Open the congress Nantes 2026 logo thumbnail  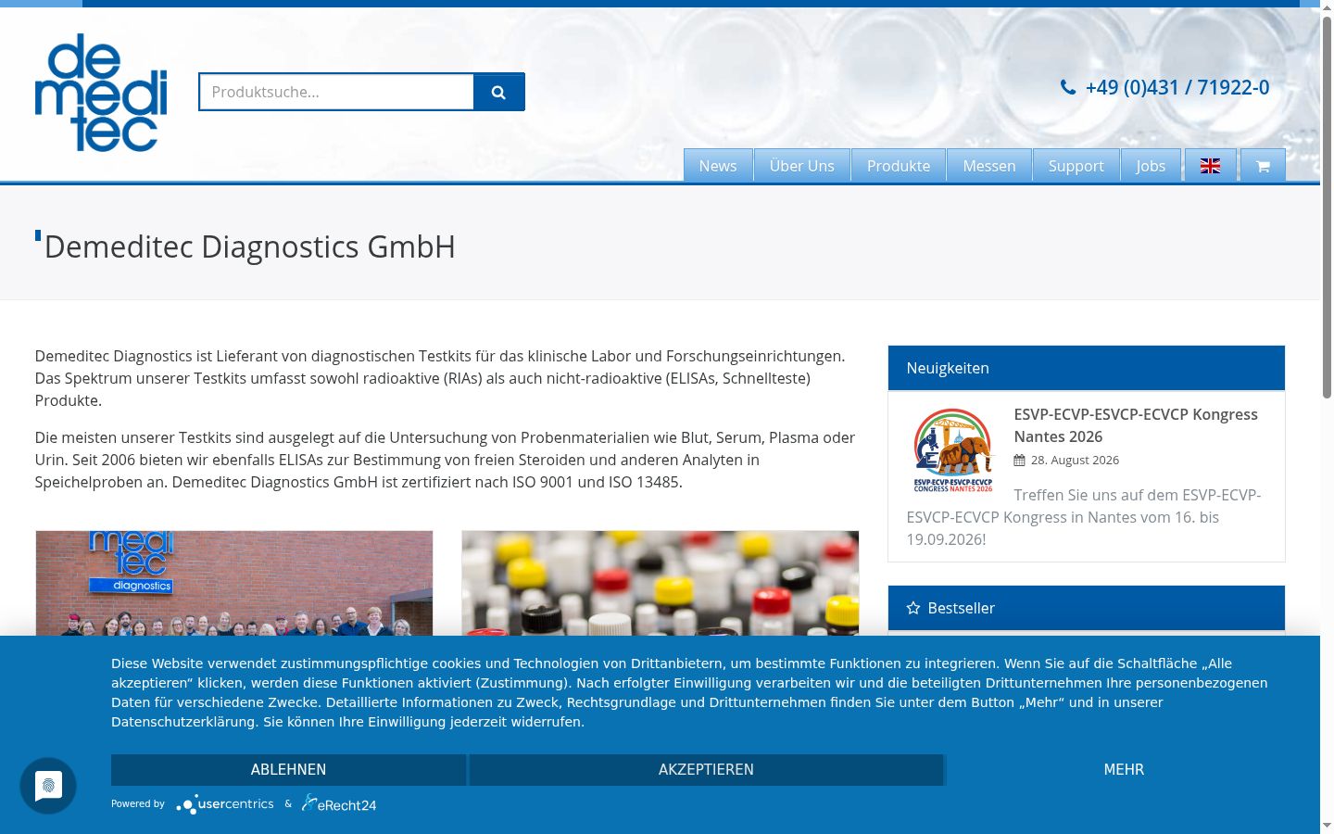click(952, 449)
